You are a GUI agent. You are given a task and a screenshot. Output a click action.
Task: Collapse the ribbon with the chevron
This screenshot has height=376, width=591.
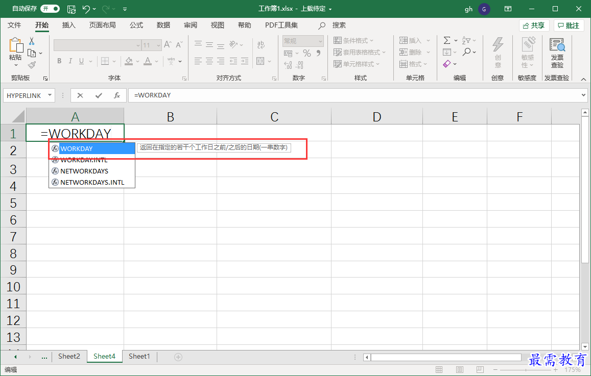coord(583,80)
